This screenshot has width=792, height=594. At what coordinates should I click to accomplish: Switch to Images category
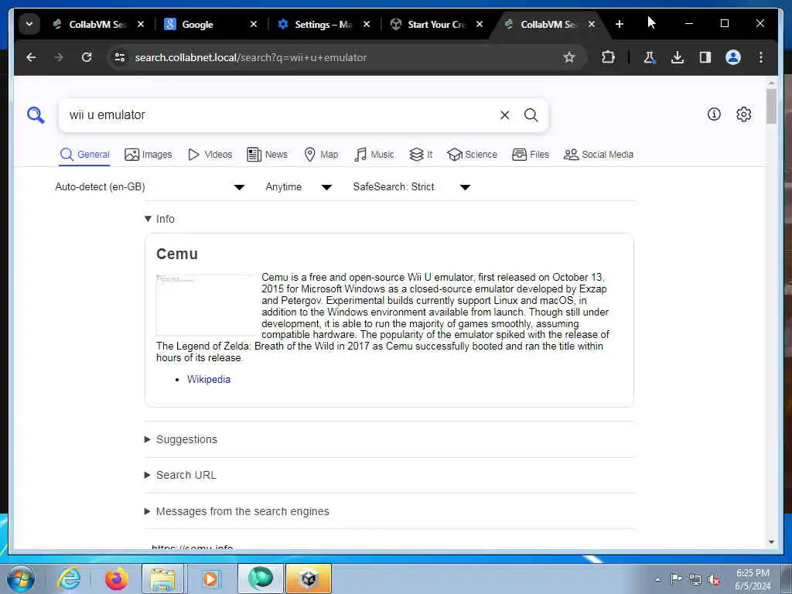(148, 155)
